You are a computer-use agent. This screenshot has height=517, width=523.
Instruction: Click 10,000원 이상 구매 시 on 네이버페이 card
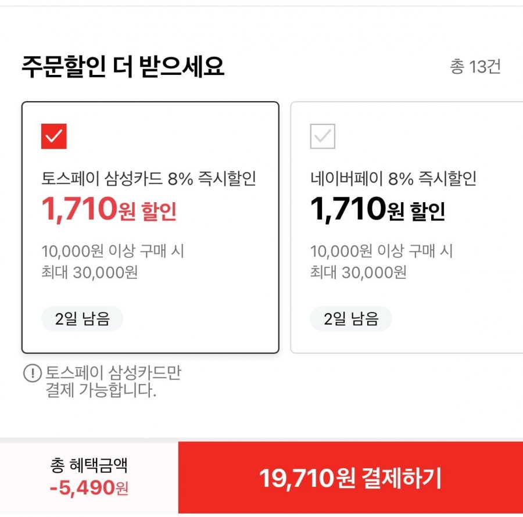[x=381, y=251]
